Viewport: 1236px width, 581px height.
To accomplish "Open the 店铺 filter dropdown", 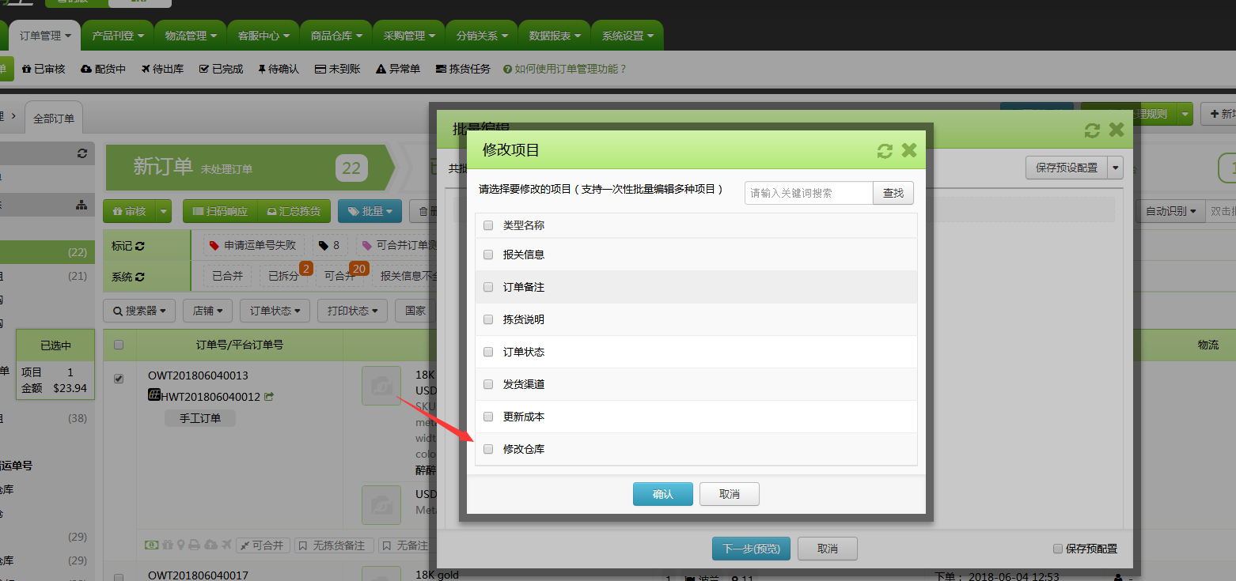I will pos(207,311).
